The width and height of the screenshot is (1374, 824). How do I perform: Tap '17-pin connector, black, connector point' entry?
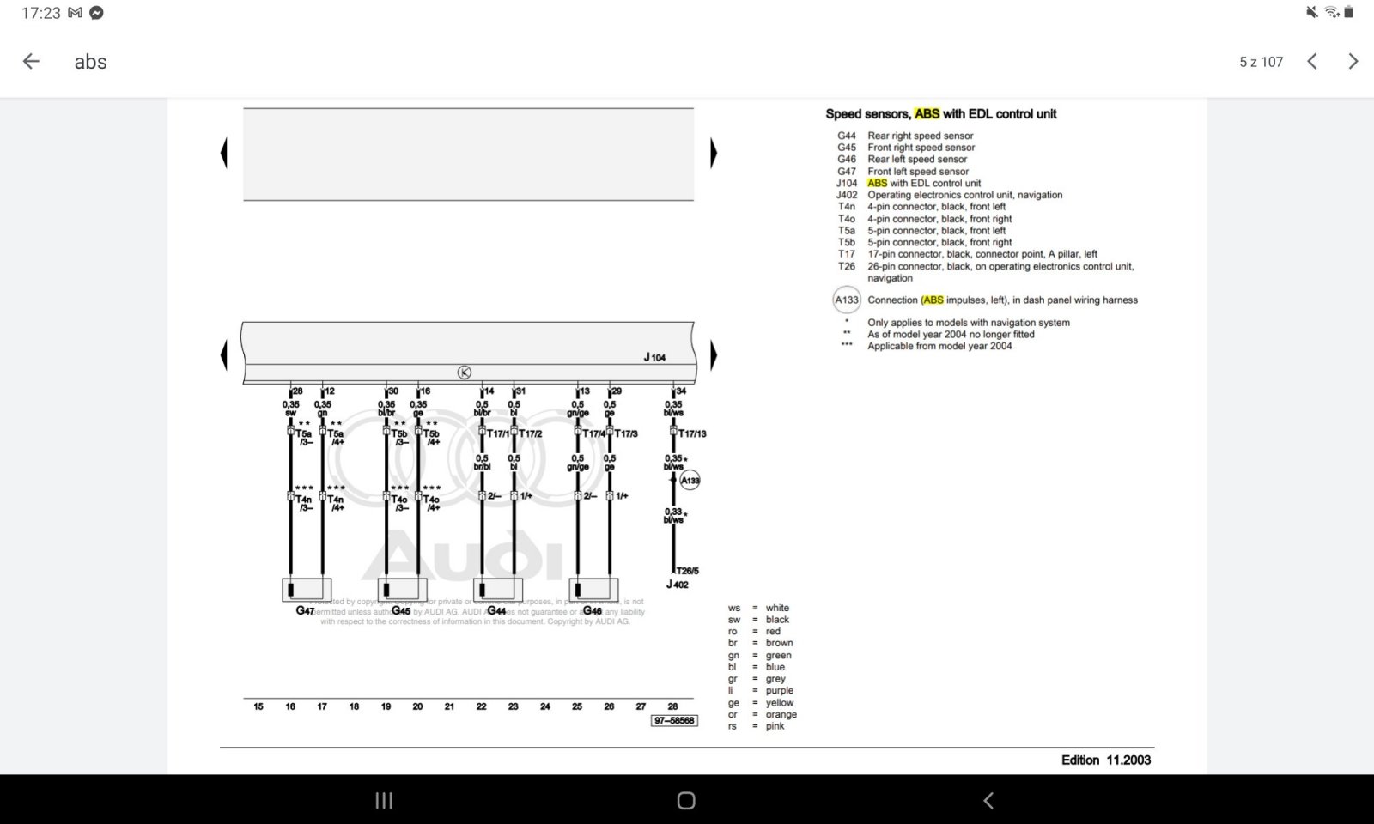tap(982, 254)
